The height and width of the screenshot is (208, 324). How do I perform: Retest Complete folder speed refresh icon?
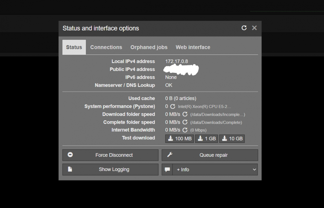point(185,122)
